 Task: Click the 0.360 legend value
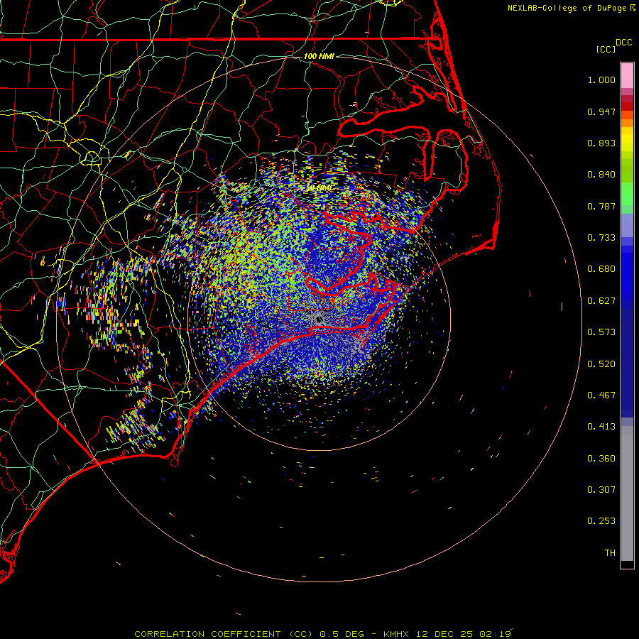click(x=601, y=459)
